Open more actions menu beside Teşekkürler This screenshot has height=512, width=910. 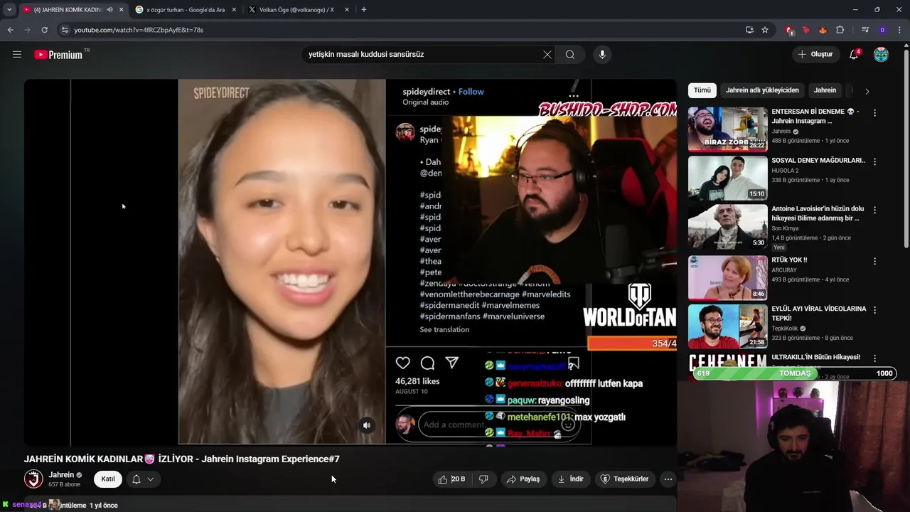668,479
